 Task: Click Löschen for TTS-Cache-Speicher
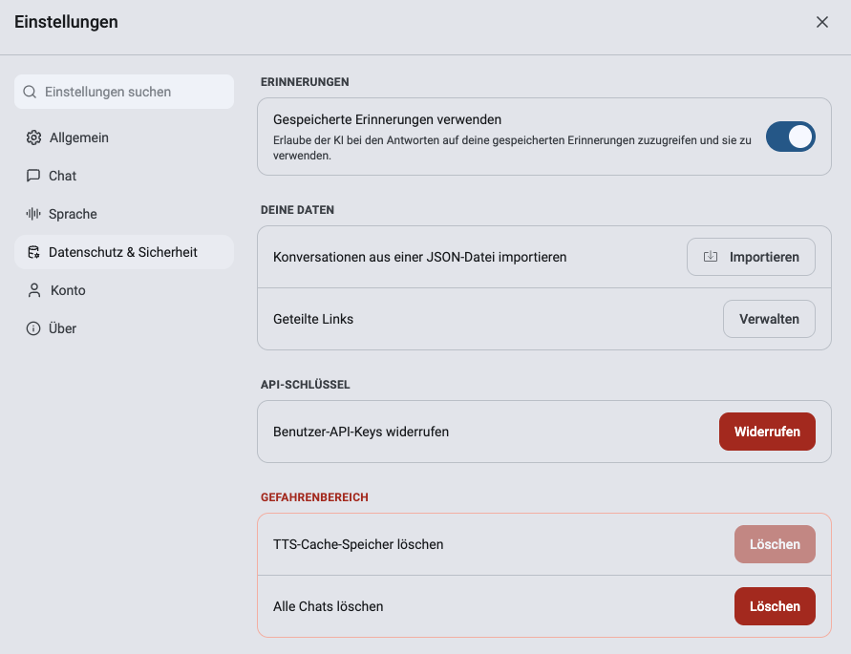(x=775, y=544)
